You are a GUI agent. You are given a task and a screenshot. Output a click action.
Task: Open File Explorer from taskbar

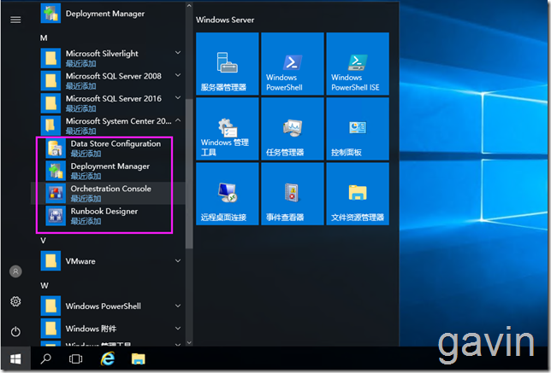click(x=138, y=358)
